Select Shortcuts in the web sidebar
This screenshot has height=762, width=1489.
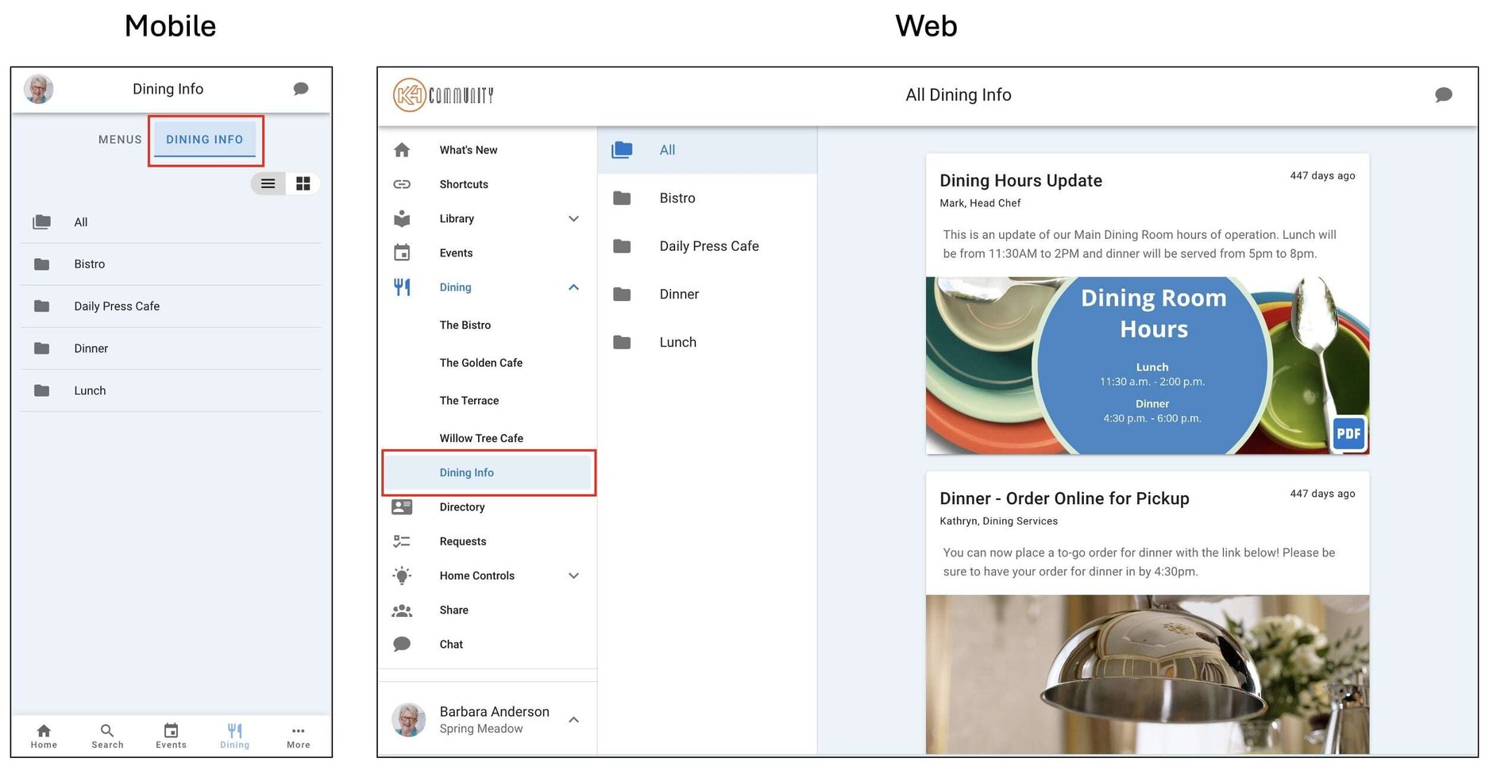[x=464, y=183]
